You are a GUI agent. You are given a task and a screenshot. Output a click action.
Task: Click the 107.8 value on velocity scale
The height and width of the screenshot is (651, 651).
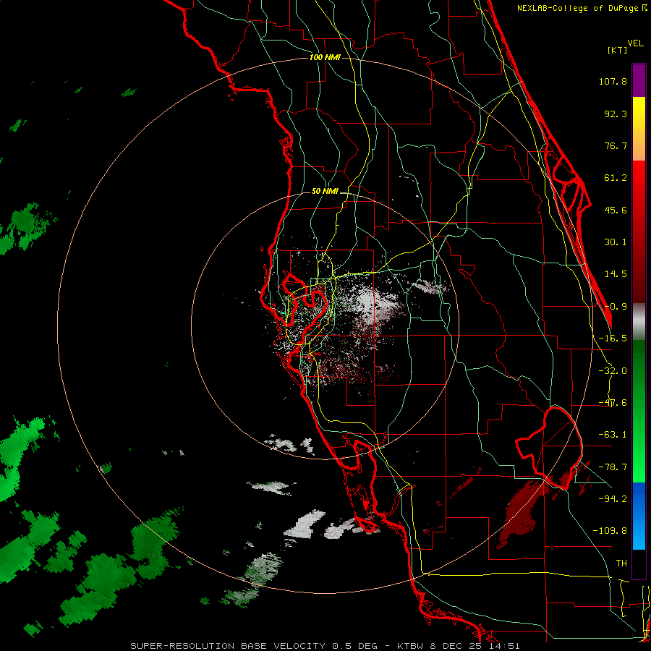pos(613,81)
